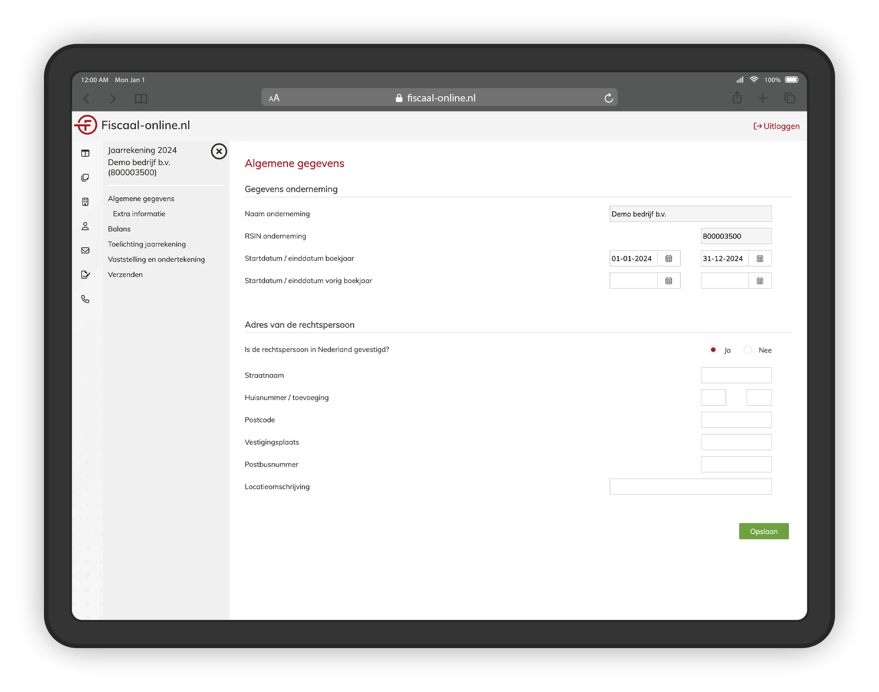The image size is (879, 692).
Task: Open the AA reader text options
Action: [x=274, y=98]
